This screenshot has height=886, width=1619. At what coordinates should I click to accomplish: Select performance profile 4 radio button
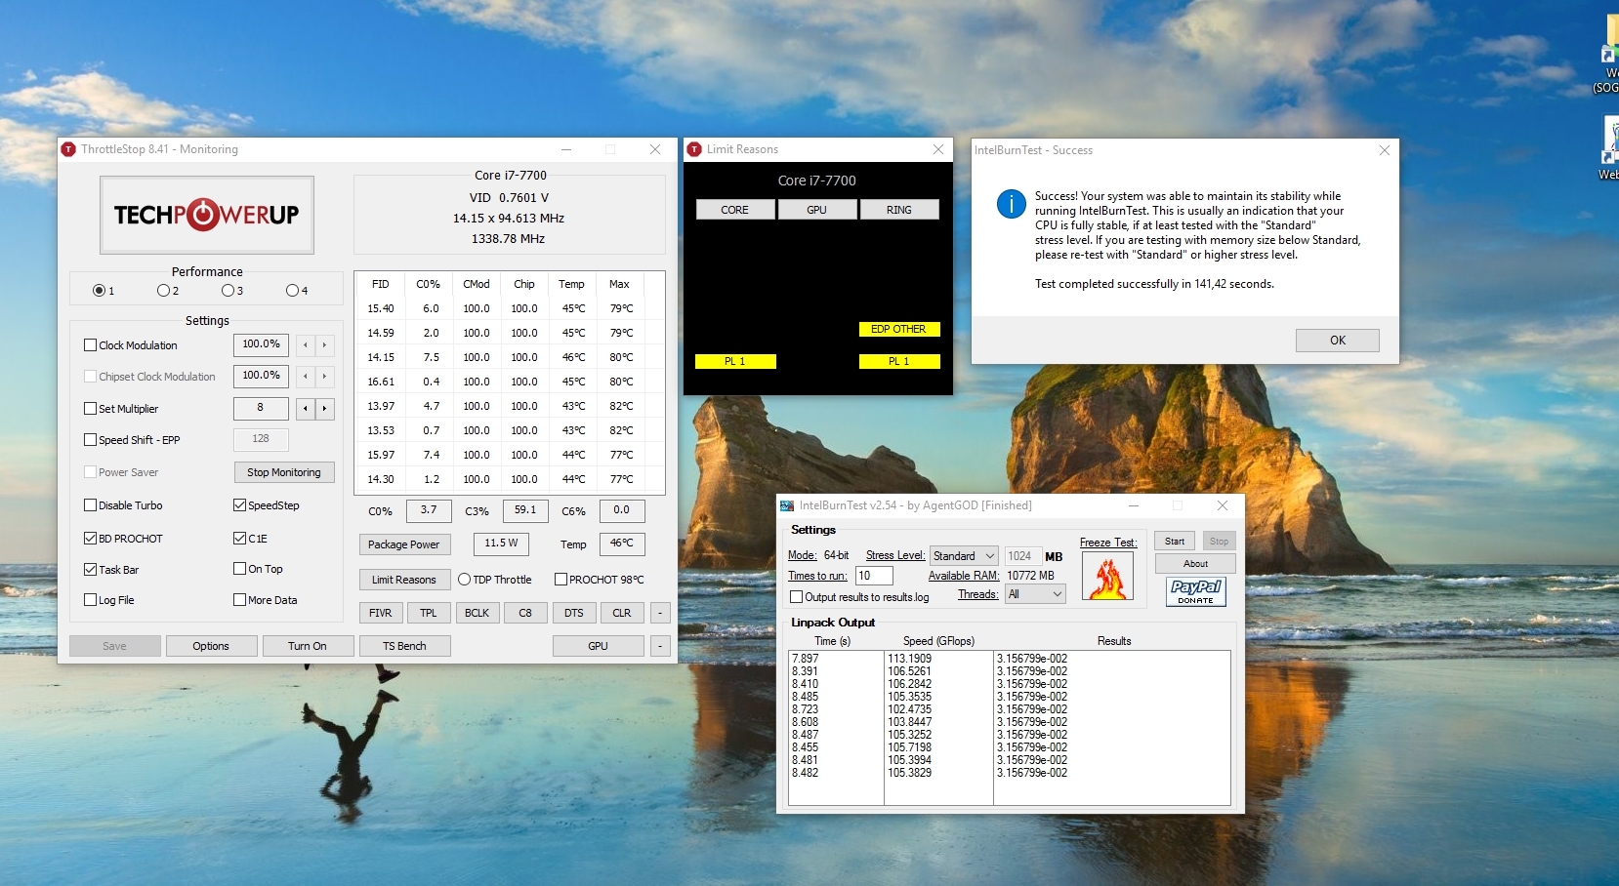(x=292, y=291)
